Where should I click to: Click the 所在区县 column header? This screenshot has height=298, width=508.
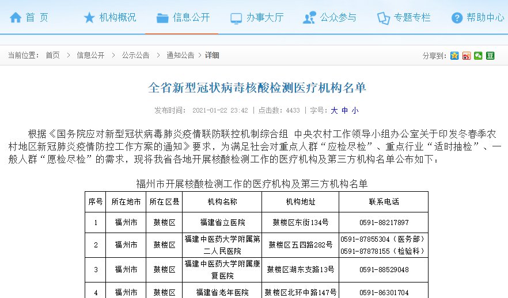click(x=164, y=202)
